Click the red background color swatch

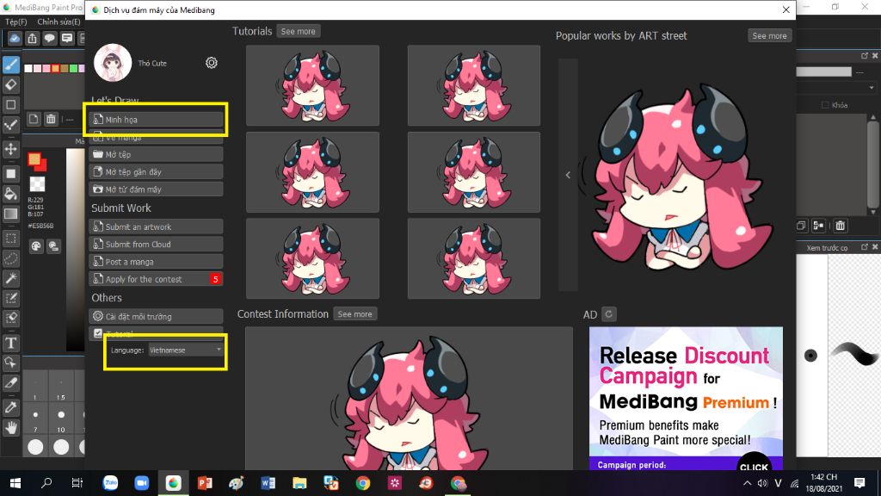[x=41, y=166]
